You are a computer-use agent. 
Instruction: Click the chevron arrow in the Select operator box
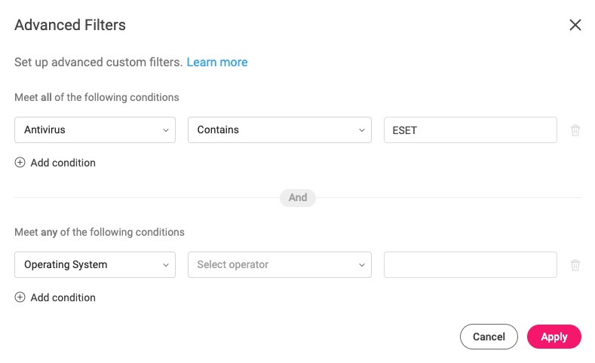(362, 265)
